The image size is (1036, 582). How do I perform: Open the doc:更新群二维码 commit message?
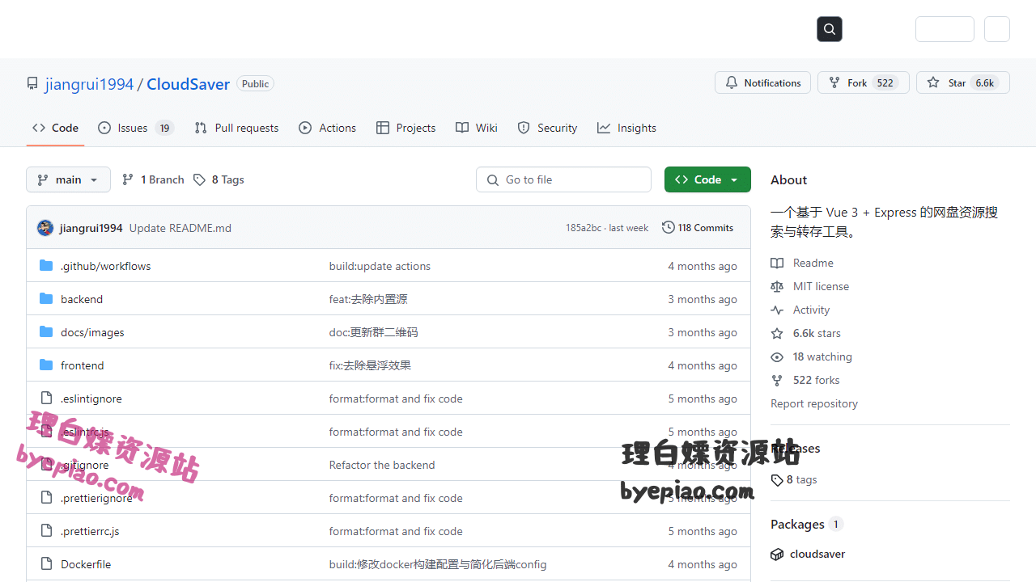click(x=374, y=332)
